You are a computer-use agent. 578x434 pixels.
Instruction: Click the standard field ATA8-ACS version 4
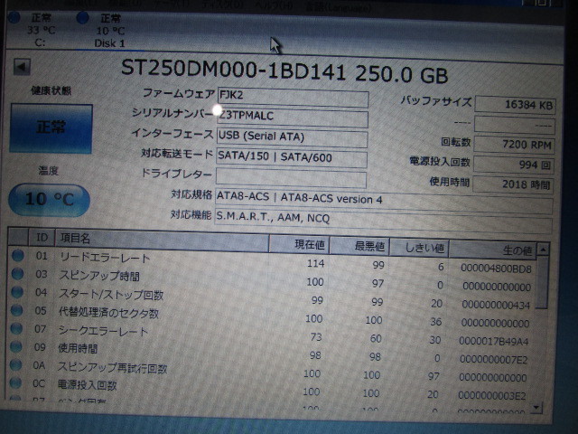tap(384, 201)
